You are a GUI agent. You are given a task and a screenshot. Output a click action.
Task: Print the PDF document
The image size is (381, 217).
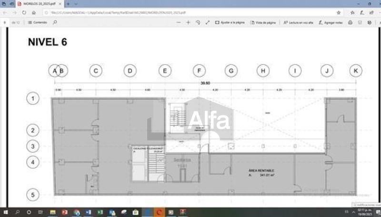[350, 22]
